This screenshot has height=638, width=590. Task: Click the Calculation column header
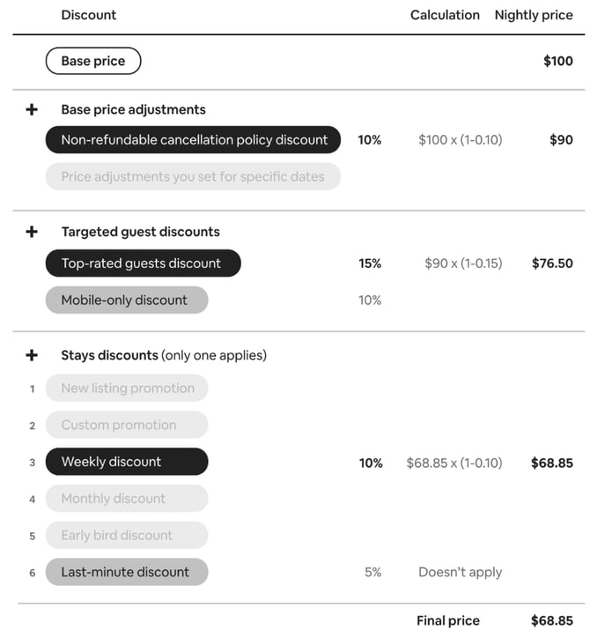pyautogui.click(x=445, y=15)
